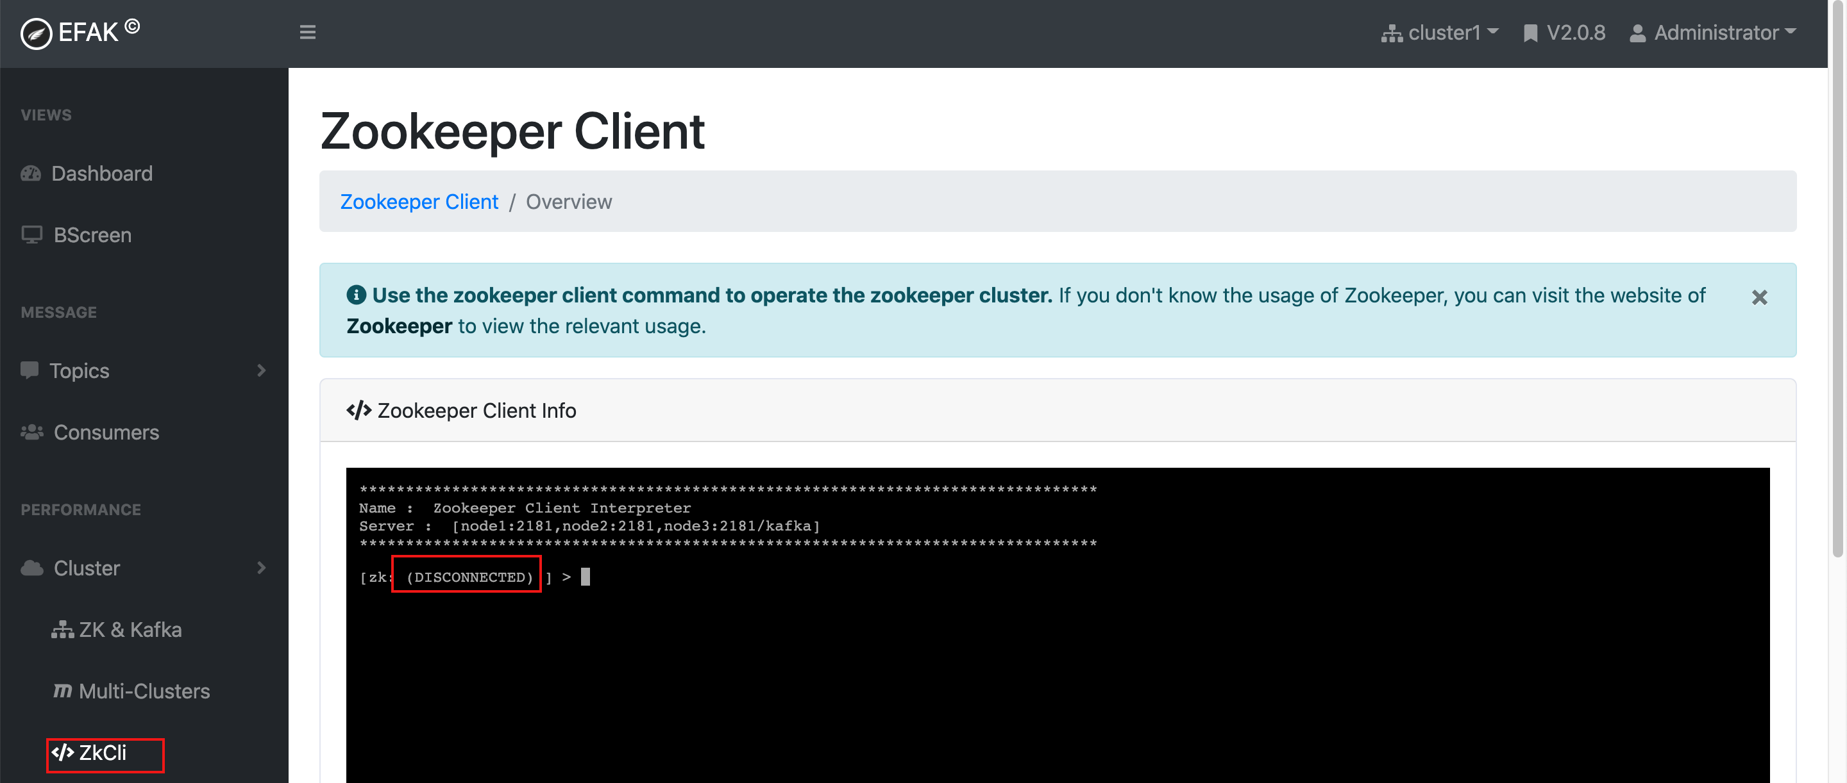Click the VIEWS section label

46,115
